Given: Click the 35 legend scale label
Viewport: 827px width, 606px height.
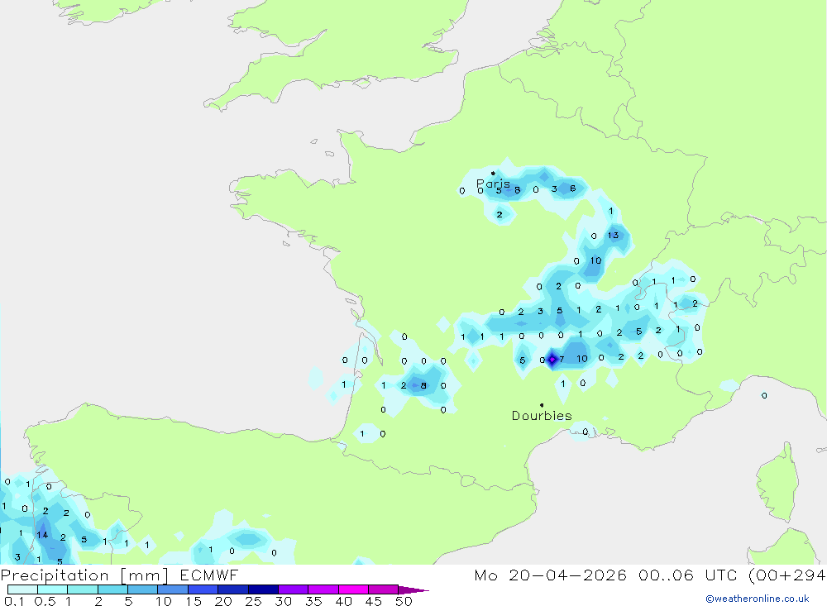Looking at the screenshot, I should (313, 601).
